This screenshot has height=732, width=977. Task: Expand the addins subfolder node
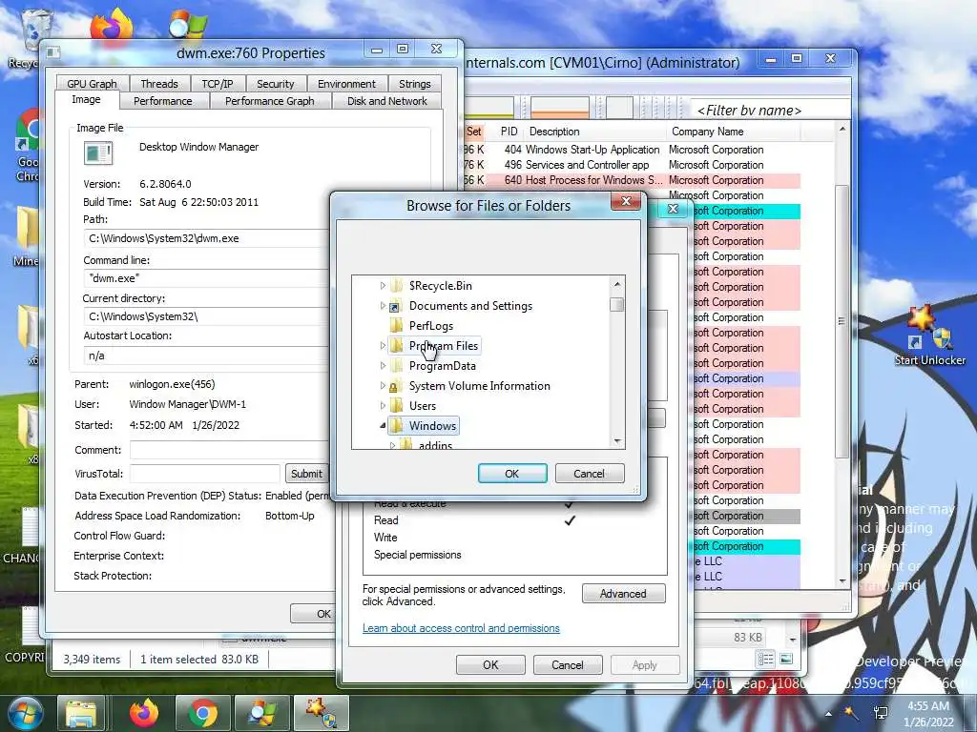392,446
